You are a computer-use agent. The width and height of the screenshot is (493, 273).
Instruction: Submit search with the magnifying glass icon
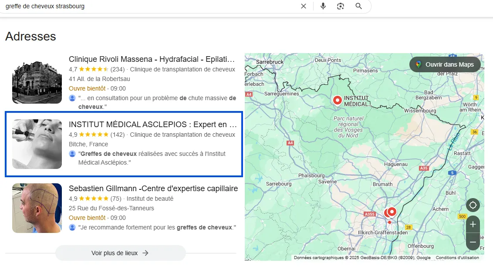tap(359, 6)
